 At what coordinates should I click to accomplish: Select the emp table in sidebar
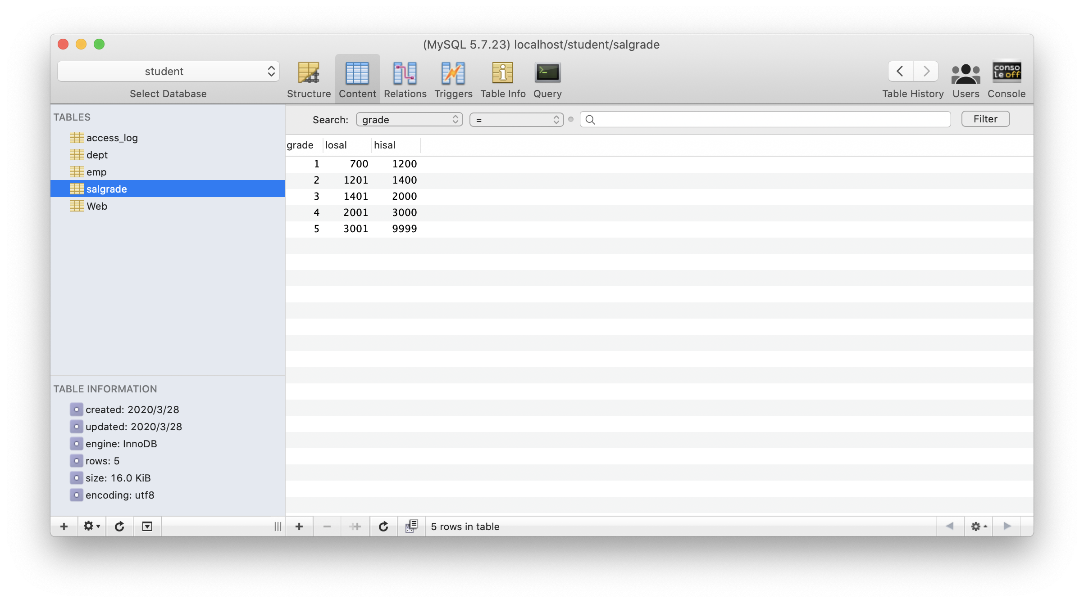click(x=96, y=171)
